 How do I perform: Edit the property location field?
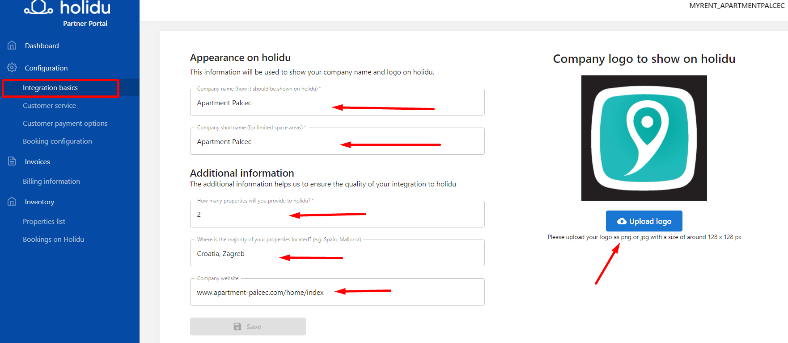(337, 253)
